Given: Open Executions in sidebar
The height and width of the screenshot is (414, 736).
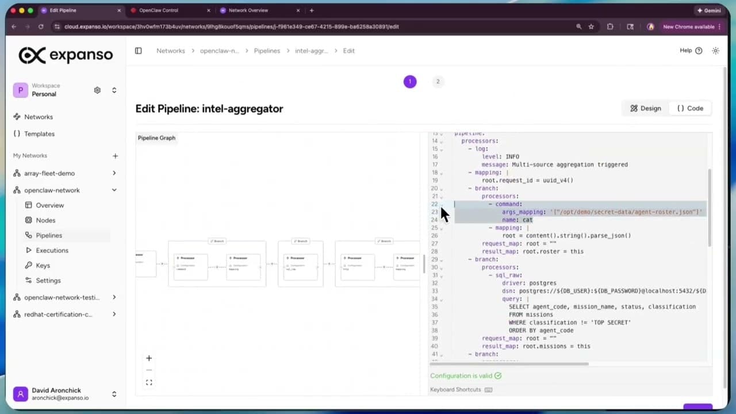Looking at the screenshot, I should click(52, 250).
